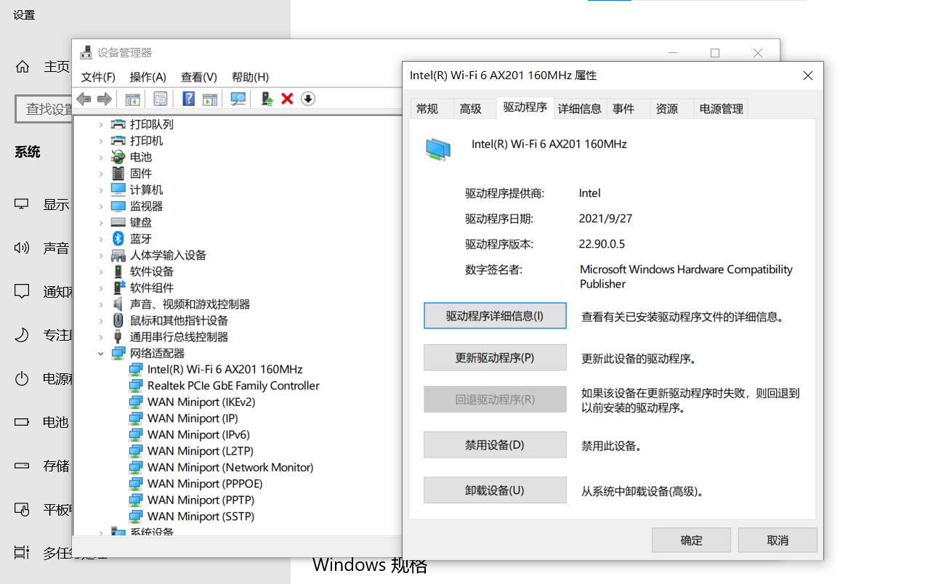Click the 取消 button
The width and height of the screenshot is (949, 584).
click(778, 540)
